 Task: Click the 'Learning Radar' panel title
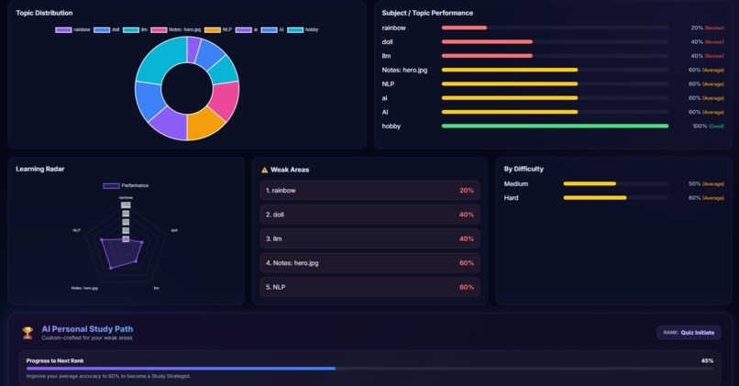tap(40, 169)
